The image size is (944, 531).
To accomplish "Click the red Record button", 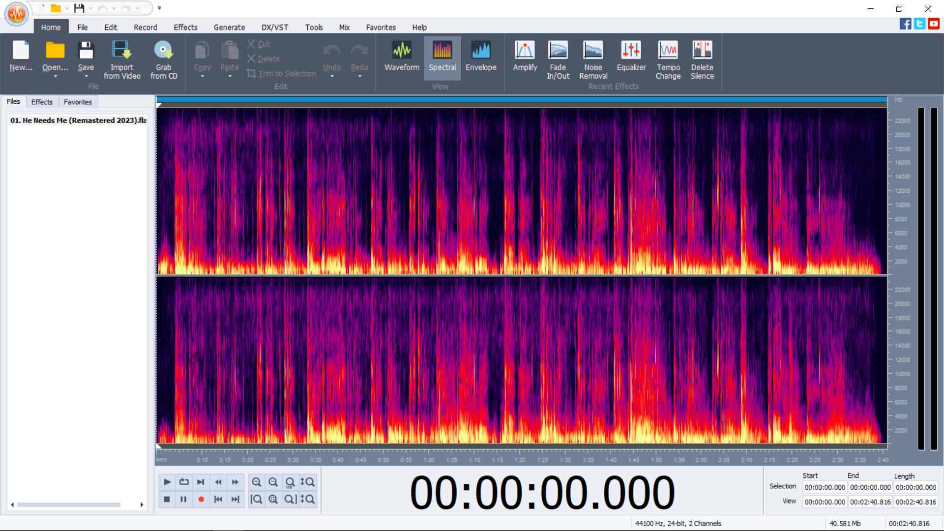I will click(201, 500).
